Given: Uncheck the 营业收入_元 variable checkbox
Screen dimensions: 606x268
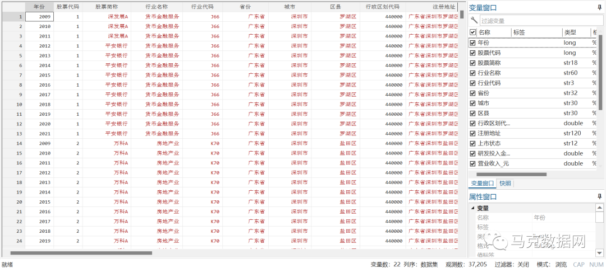Looking at the screenshot, I should pyautogui.click(x=472, y=163).
